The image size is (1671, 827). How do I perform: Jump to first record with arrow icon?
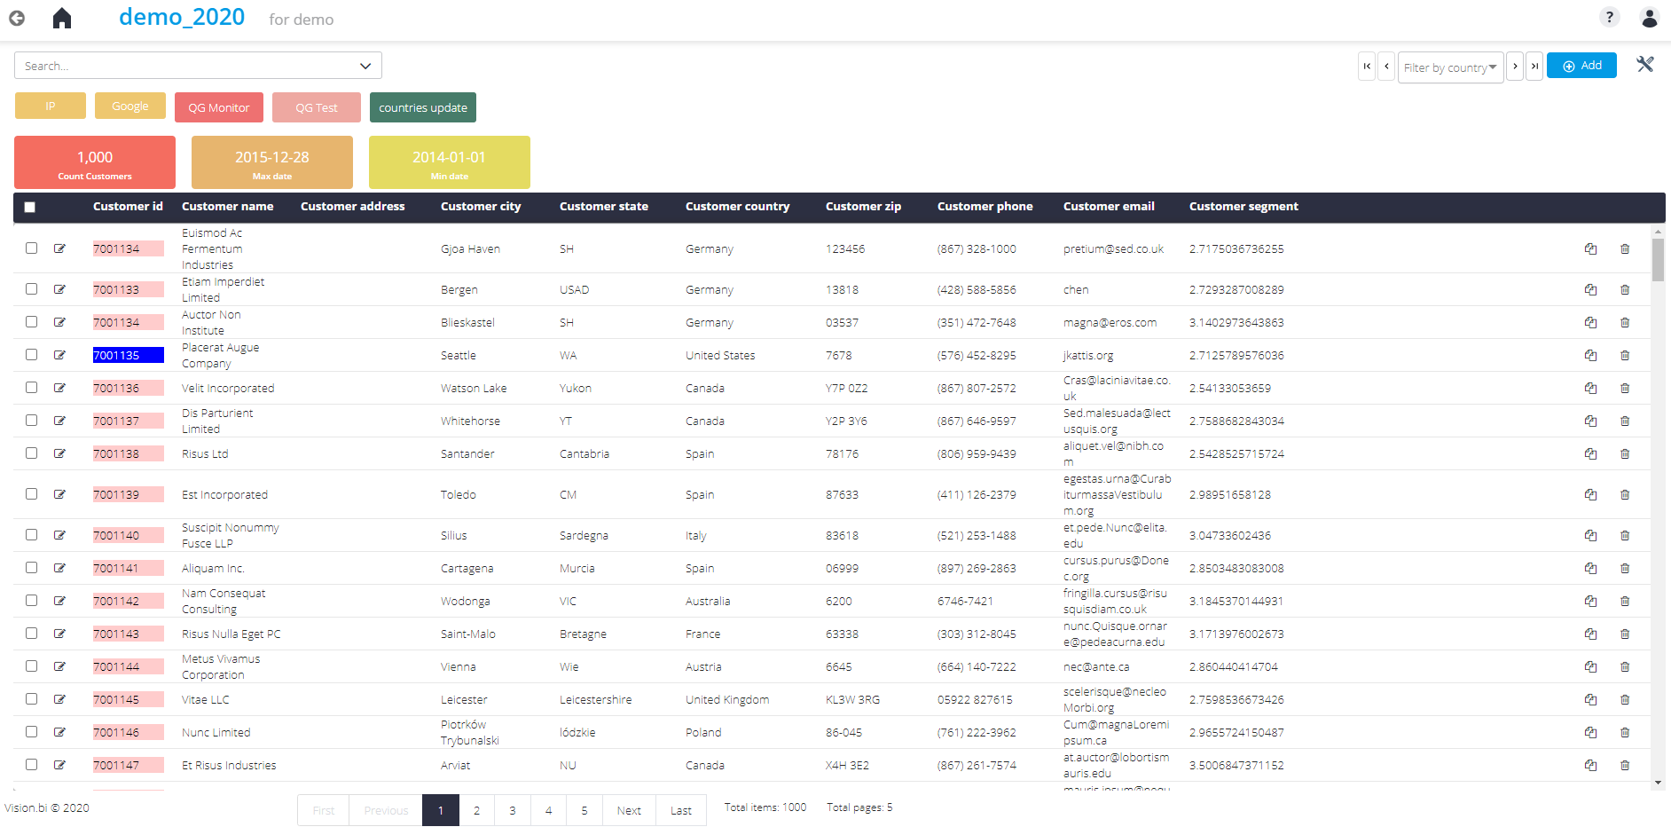click(x=1367, y=66)
